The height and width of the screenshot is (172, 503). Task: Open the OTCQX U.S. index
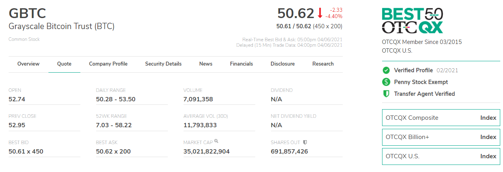click(441, 156)
